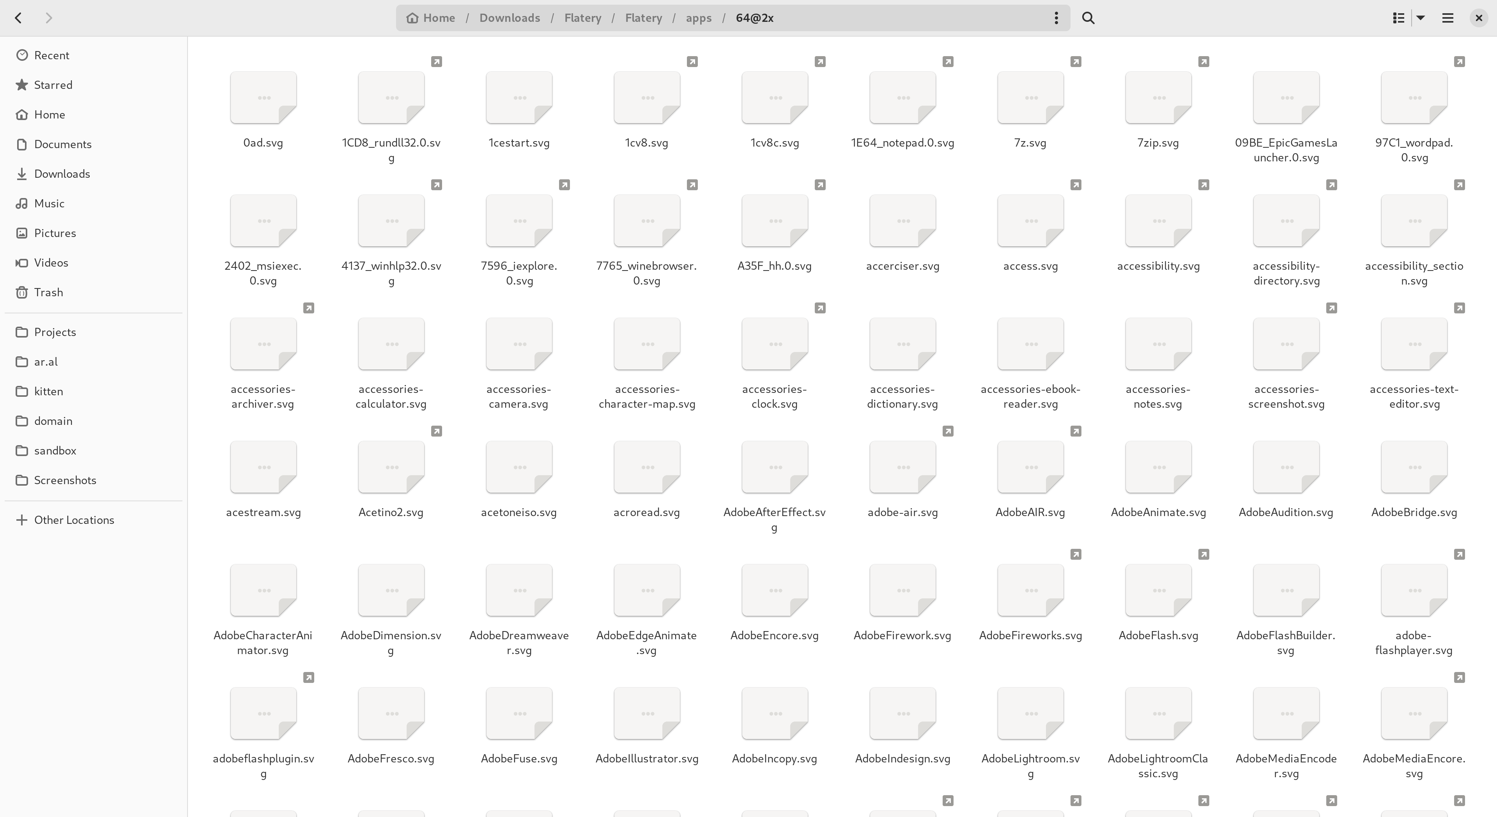This screenshot has height=817, width=1497.
Task: Navigate back using the back arrow icon
Action: [18, 18]
